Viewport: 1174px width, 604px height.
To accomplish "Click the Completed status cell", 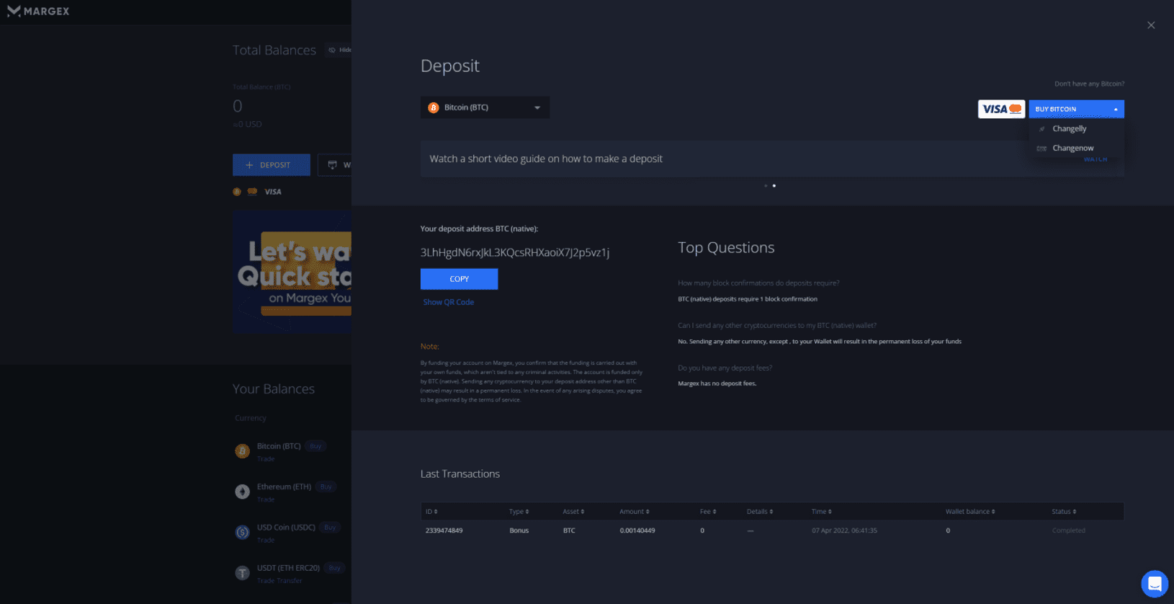I will coord(1068,530).
